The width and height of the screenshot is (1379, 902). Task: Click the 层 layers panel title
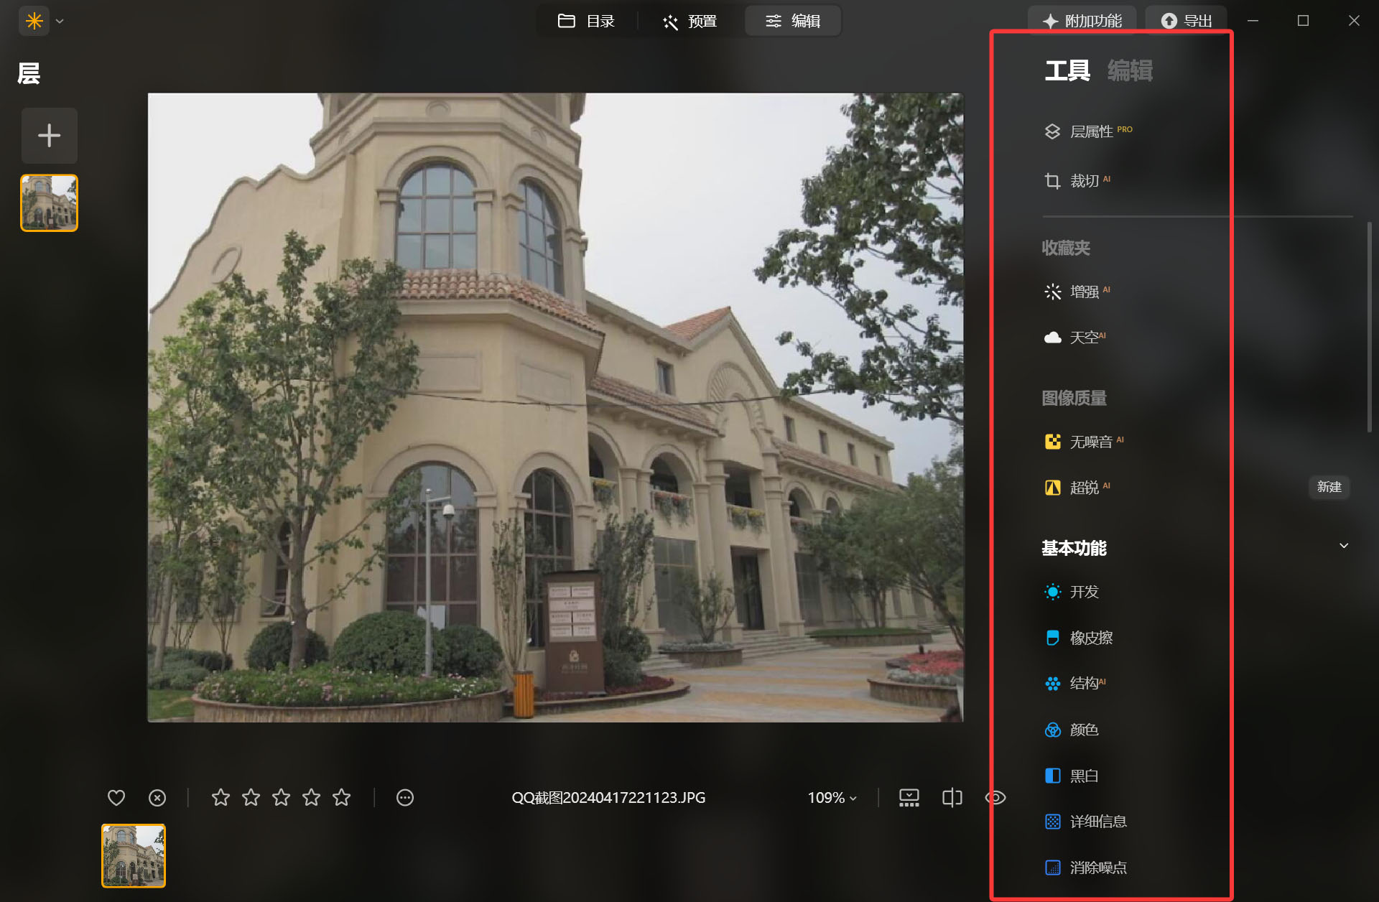[29, 73]
